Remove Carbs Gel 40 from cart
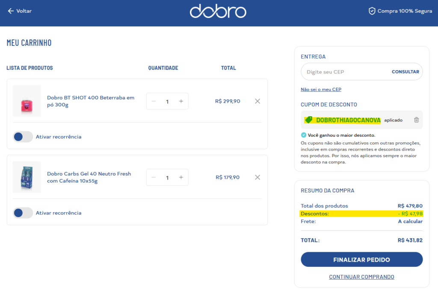 [257, 177]
